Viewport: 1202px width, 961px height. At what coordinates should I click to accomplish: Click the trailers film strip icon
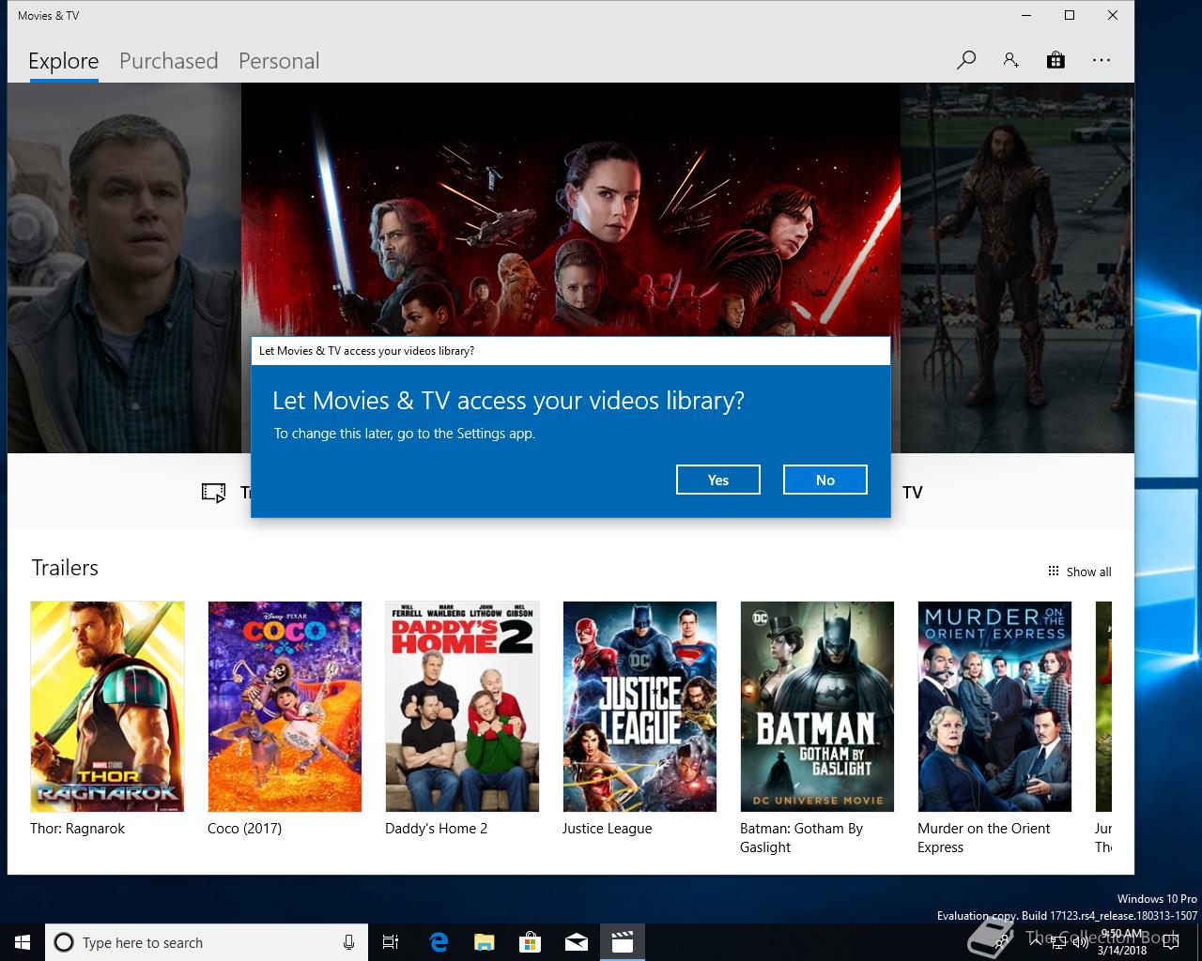(x=213, y=492)
